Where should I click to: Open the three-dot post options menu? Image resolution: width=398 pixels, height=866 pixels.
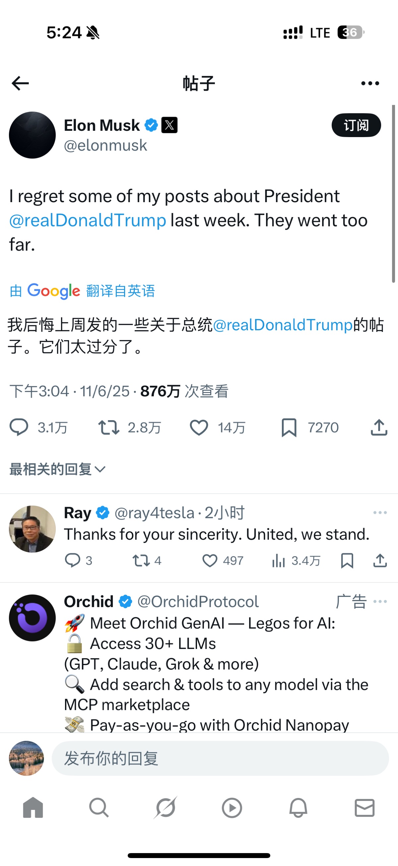point(370,83)
